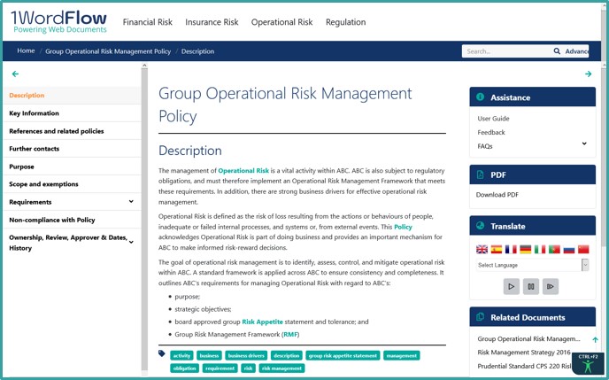Click Download PDF link
The width and height of the screenshot is (609, 380).
click(497, 195)
